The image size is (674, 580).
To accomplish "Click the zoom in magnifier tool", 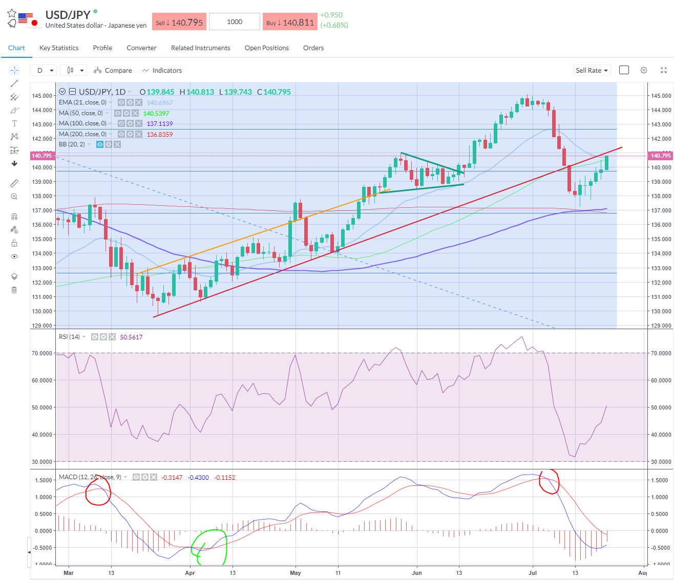I will point(14,197).
